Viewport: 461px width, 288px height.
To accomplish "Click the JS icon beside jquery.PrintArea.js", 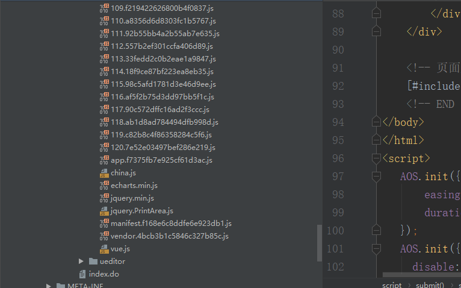I will [104, 211].
